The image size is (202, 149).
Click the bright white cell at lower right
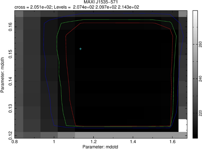point(183,125)
